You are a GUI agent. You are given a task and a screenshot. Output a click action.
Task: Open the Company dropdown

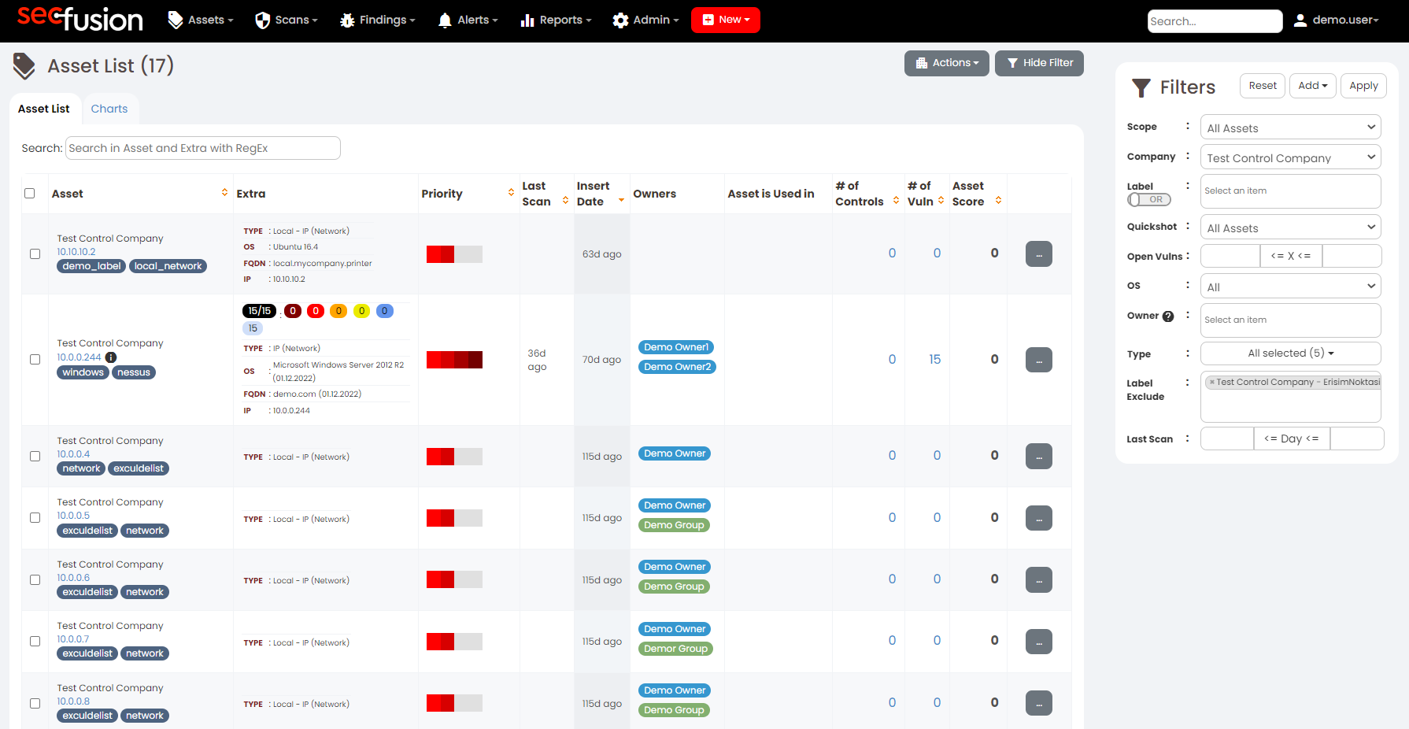tap(1290, 157)
